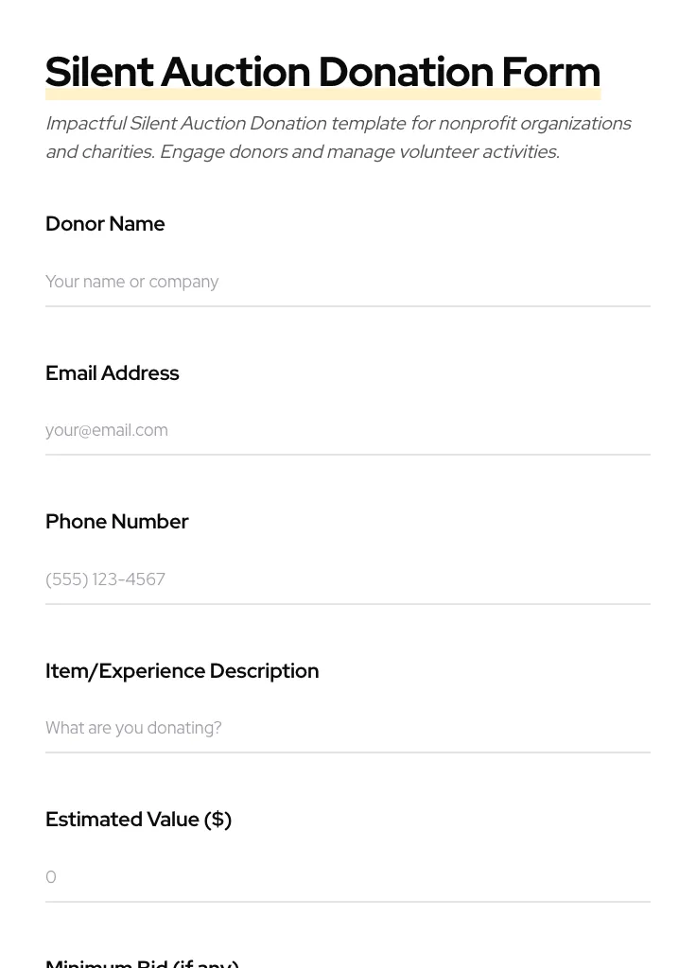The image size is (696, 968).
Task: Click the yellow highlight beneath the title
Action: pyautogui.click(x=322, y=95)
